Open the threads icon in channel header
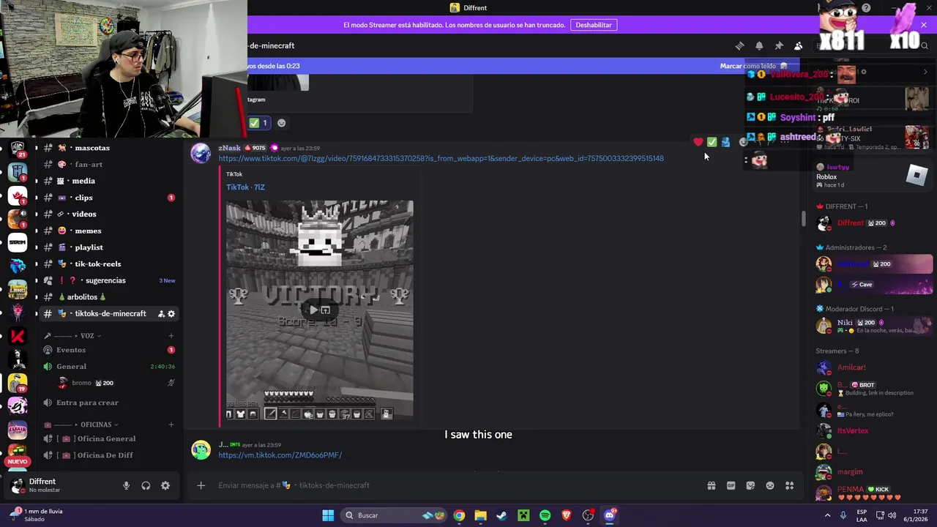The width and height of the screenshot is (937, 527). click(739, 46)
